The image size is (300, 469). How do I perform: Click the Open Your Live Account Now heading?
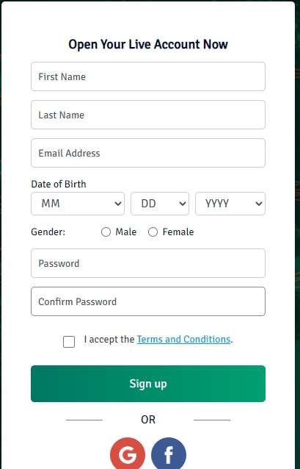click(148, 45)
